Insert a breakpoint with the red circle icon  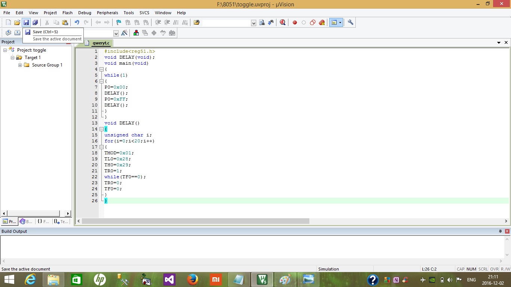[295, 22]
